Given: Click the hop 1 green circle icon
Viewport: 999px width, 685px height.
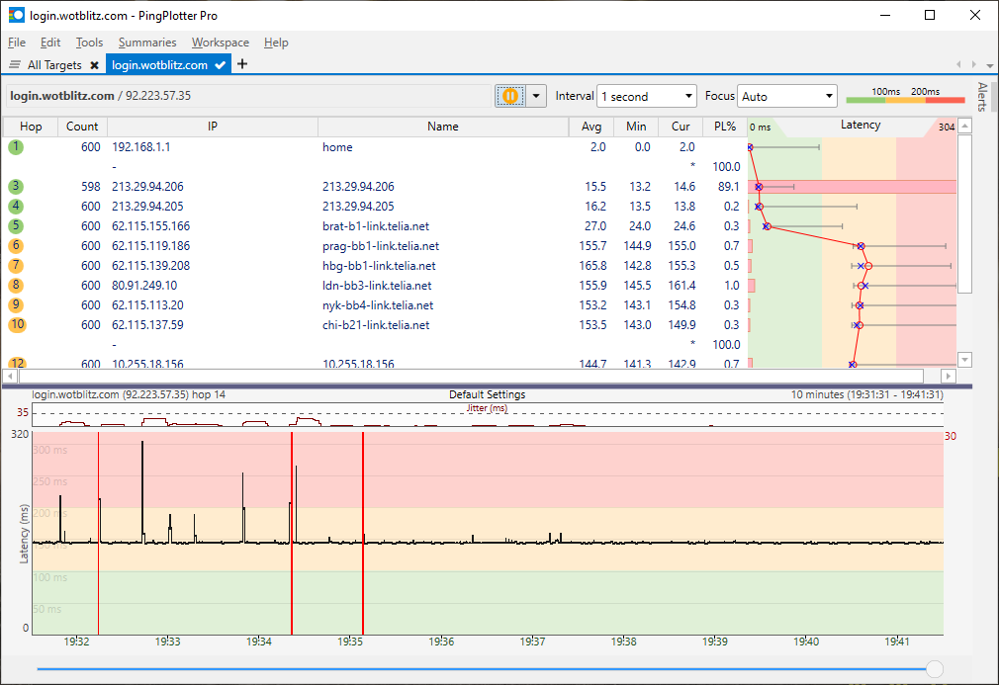Looking at the screenshot, I should click(x=16, y=147).
